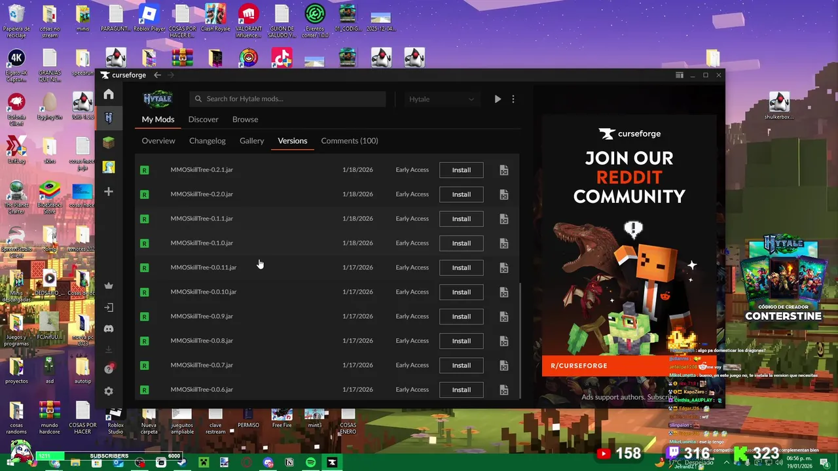The image size is (838, 471).
Task: Install MMOSkillTree-0.0.8.jar
Action: point(462,341)
